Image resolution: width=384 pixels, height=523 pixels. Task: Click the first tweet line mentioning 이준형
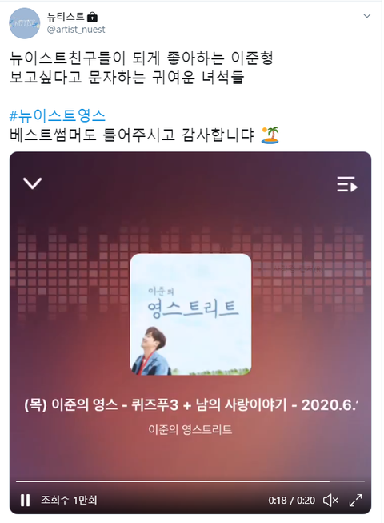142,58
